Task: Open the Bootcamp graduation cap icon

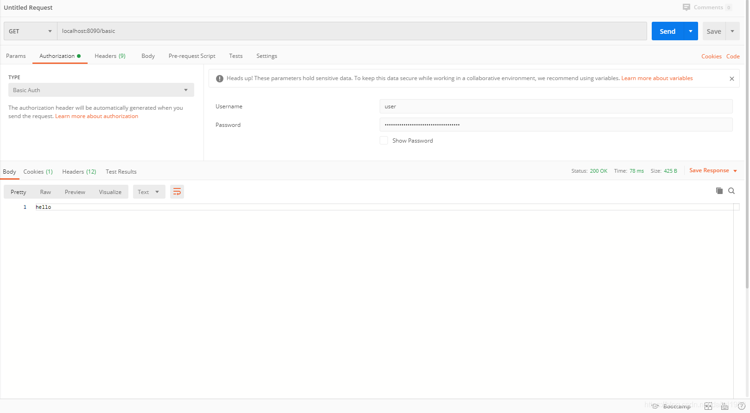Action: (x=655, y=406)
